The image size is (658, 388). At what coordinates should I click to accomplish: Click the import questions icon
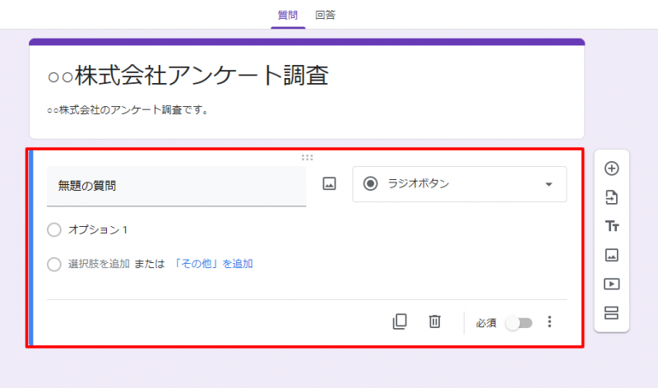pos(611,197)
